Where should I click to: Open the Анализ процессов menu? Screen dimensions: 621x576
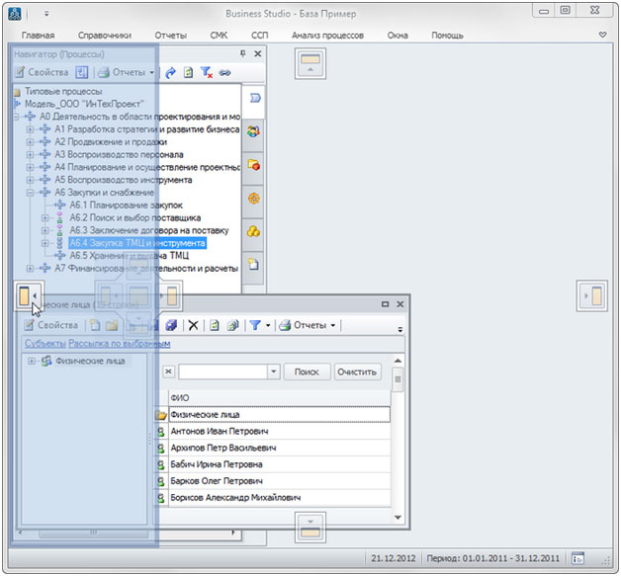pyautogui.click(x=327, y=35)
